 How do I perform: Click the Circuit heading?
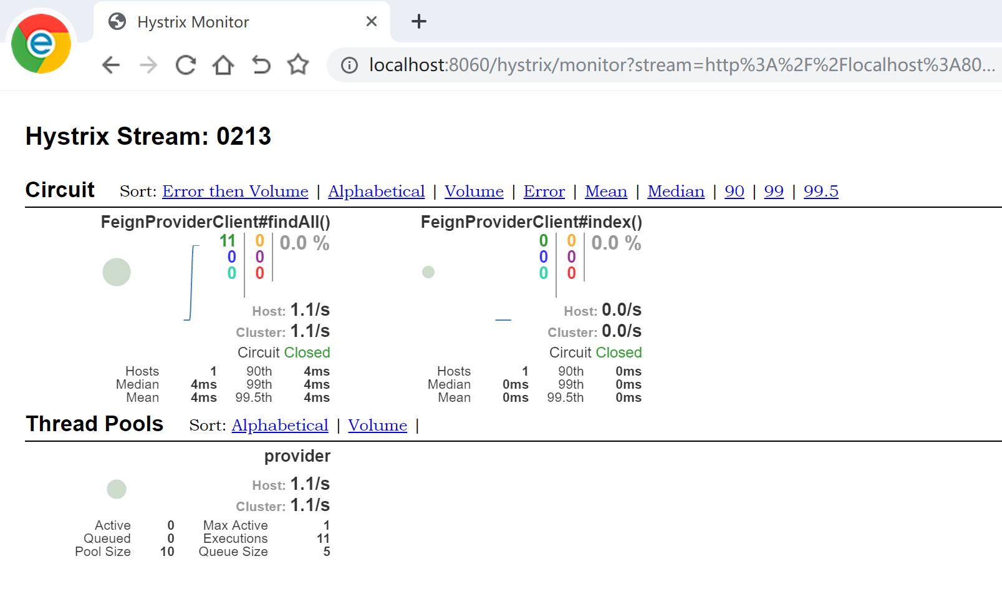(60, 190)
